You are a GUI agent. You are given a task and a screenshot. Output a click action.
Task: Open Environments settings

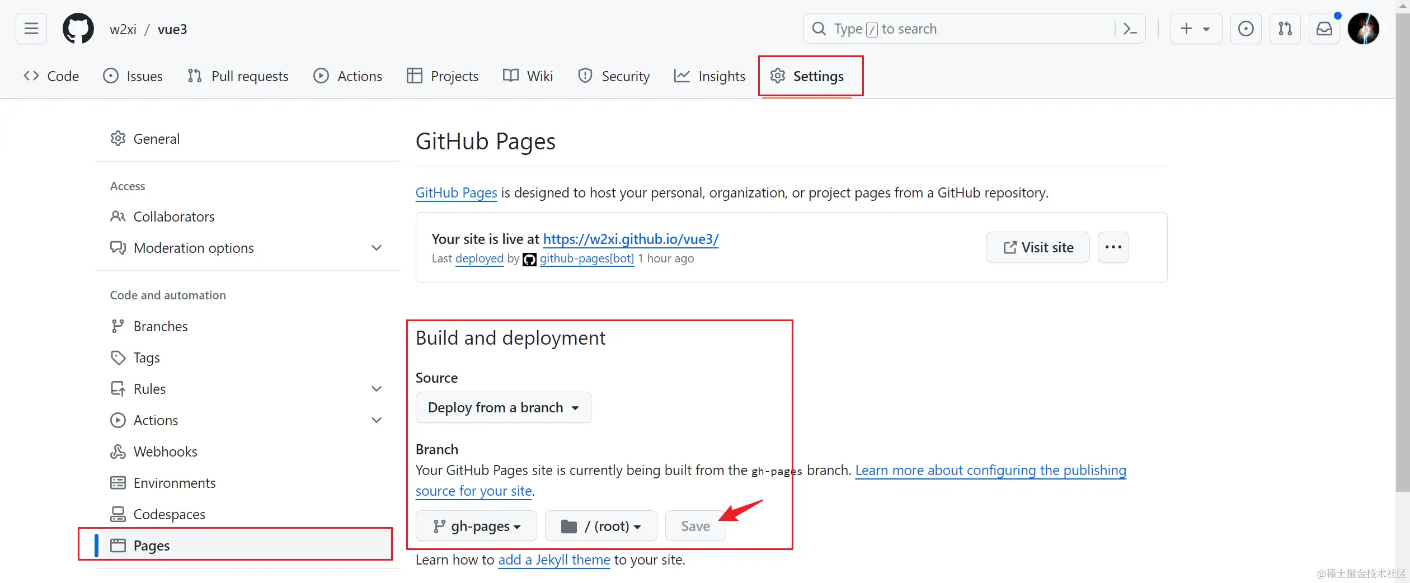pos(247,483)
